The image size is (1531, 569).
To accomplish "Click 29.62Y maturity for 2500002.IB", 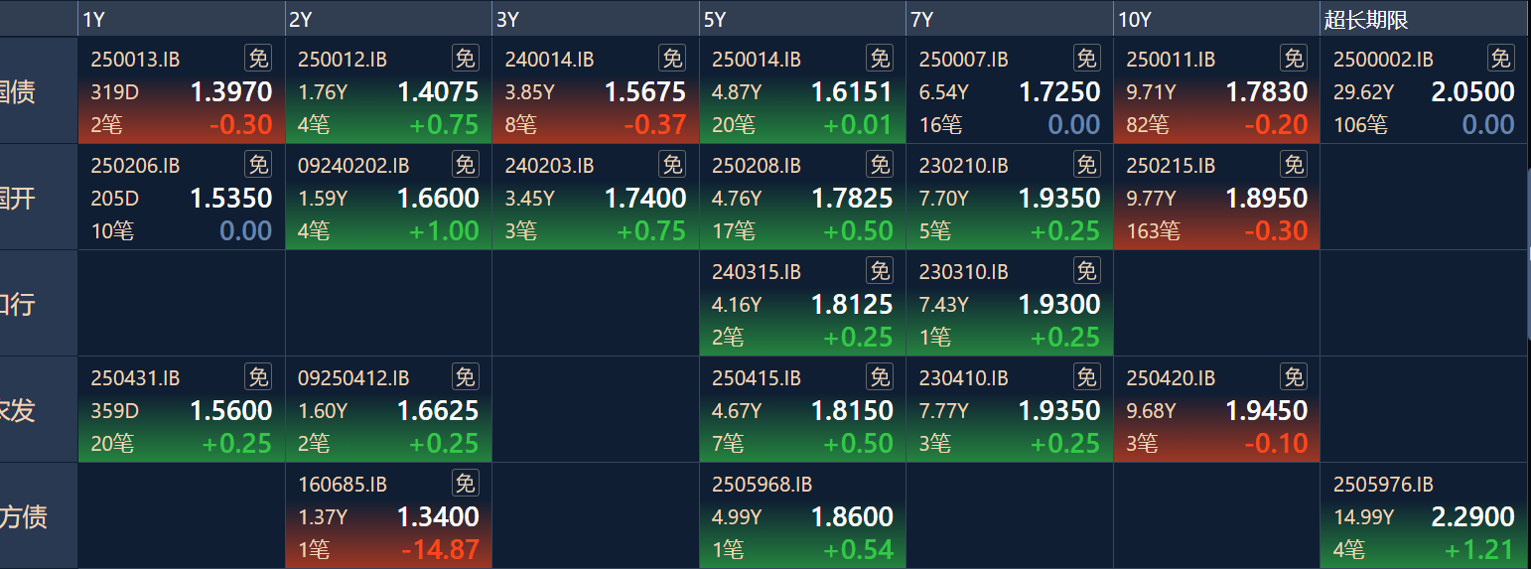I will 1364,92.
